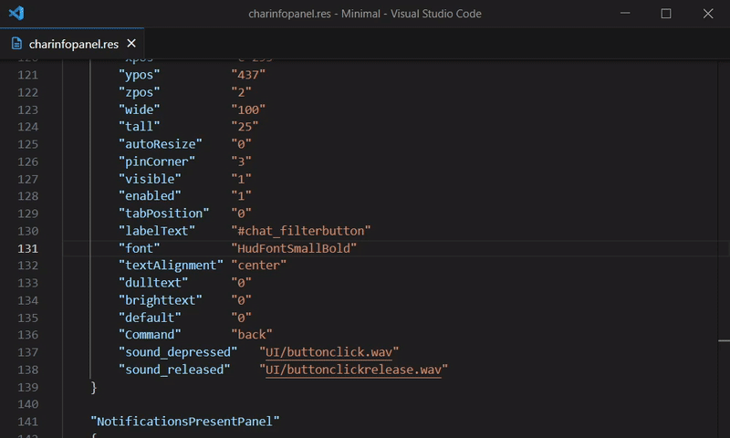Click the "437" value

coord(248,75)
